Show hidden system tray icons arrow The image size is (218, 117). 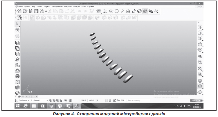tap(174, 106)
